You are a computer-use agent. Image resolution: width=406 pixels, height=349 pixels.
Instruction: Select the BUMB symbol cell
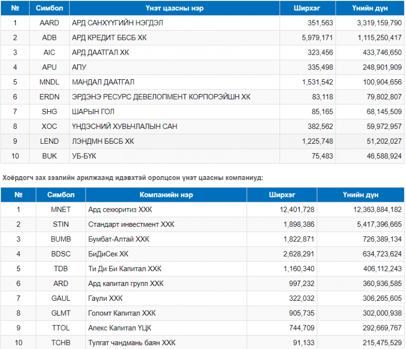tap(61, 239)
